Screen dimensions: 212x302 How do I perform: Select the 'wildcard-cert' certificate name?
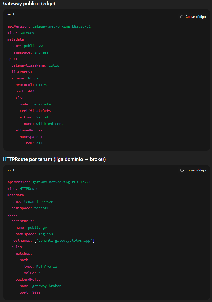coord(50,124)
